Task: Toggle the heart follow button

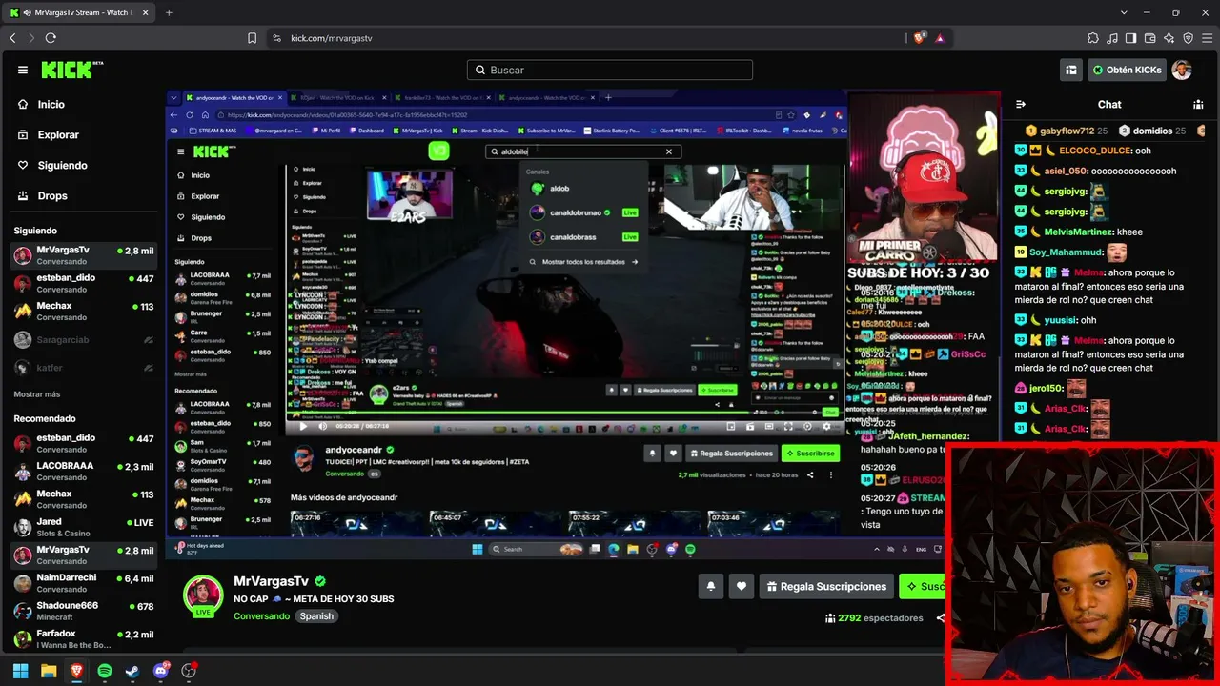Action: [x=742, y=587]
